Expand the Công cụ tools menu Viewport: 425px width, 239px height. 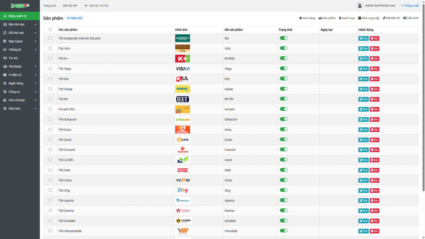point(20,92)
